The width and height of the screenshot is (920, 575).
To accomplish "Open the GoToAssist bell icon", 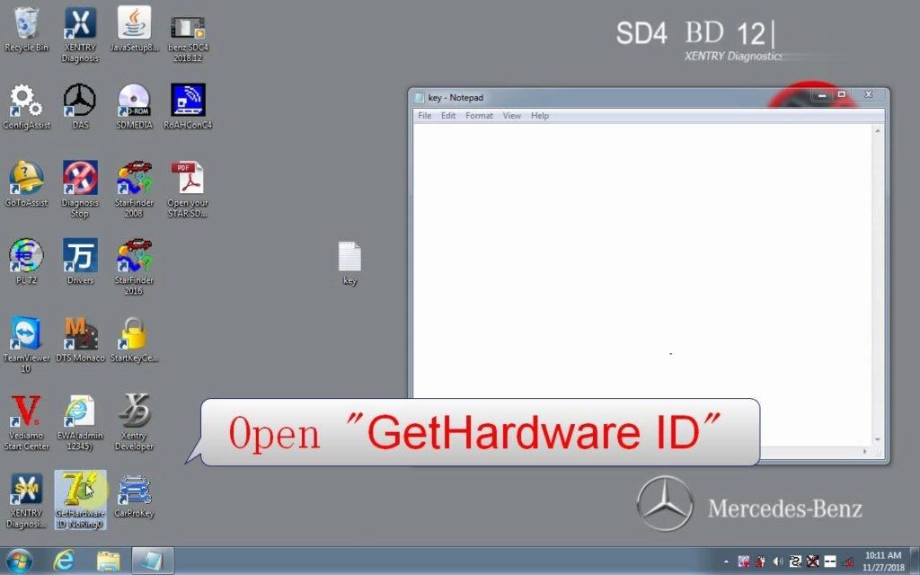I will point(26,184).
